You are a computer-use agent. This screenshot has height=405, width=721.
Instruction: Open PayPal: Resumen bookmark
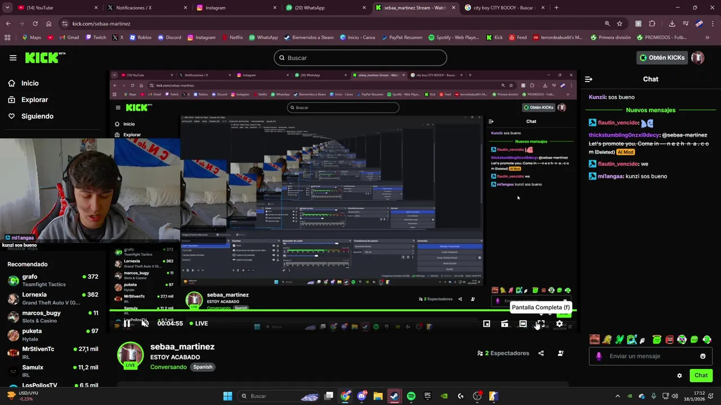click(x=402, y=38)
